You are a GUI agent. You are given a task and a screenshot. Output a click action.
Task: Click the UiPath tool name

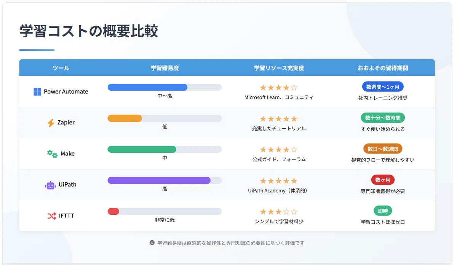click(67, 185)
